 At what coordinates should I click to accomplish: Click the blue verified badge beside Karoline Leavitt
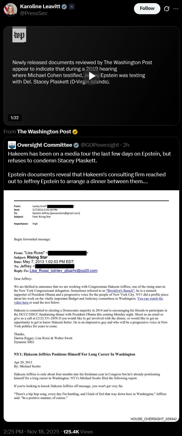point(64,7)
